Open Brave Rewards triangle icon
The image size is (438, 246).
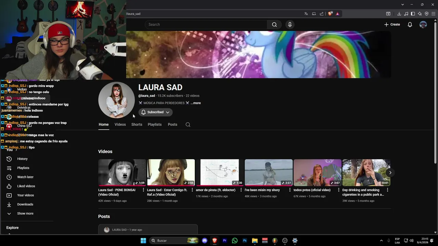[337, 14]
